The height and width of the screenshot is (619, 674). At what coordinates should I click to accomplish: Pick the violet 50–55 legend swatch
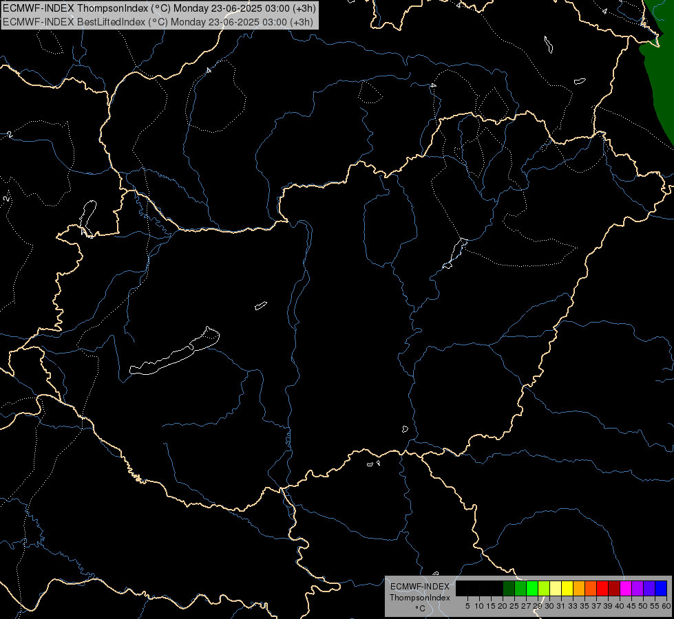(x=649, y=588)
